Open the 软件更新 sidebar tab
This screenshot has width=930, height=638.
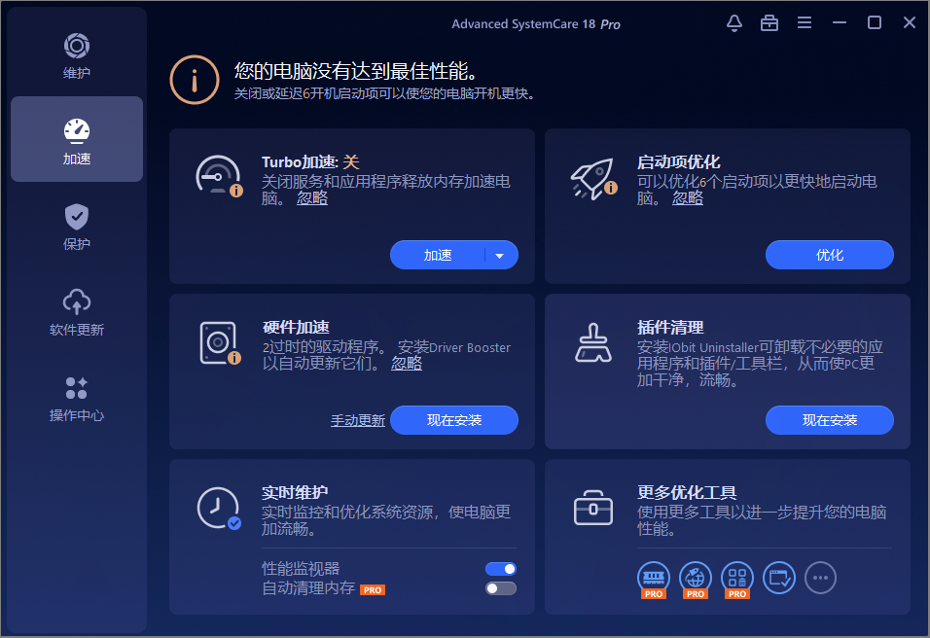77,312
